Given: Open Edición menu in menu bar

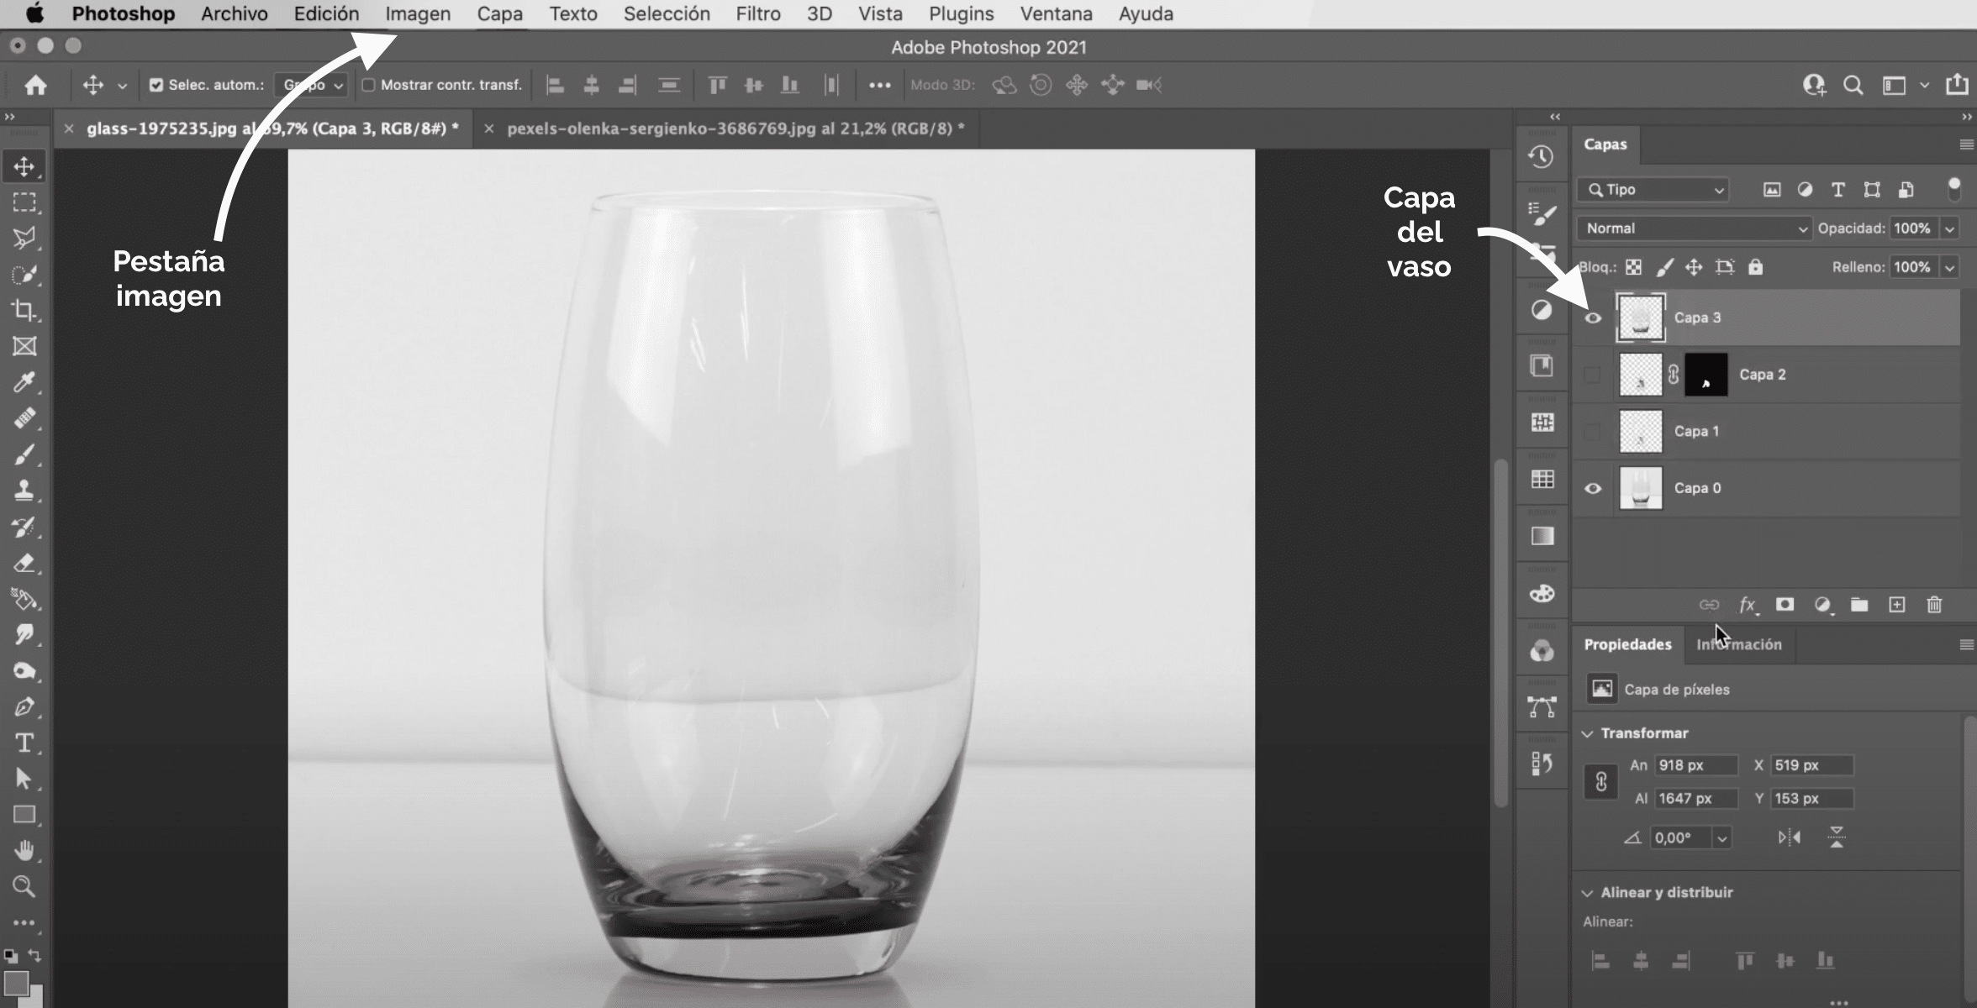Looking at the screenshot, I should coord(327,13).
